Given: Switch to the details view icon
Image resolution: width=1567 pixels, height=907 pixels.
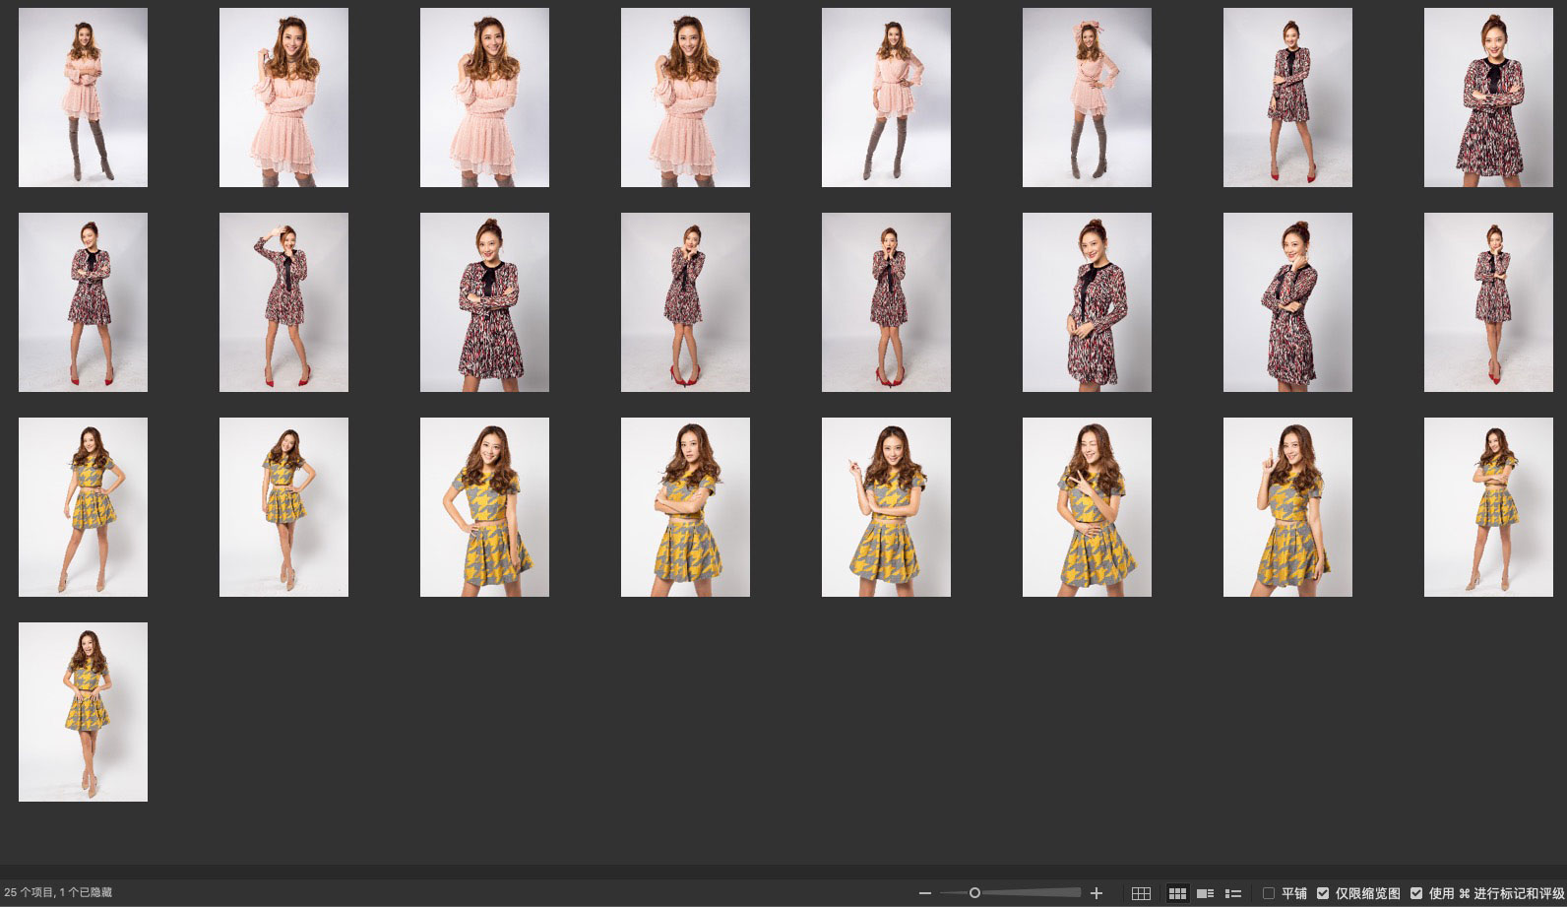Looking at the screenshot, I should 1205,893.
